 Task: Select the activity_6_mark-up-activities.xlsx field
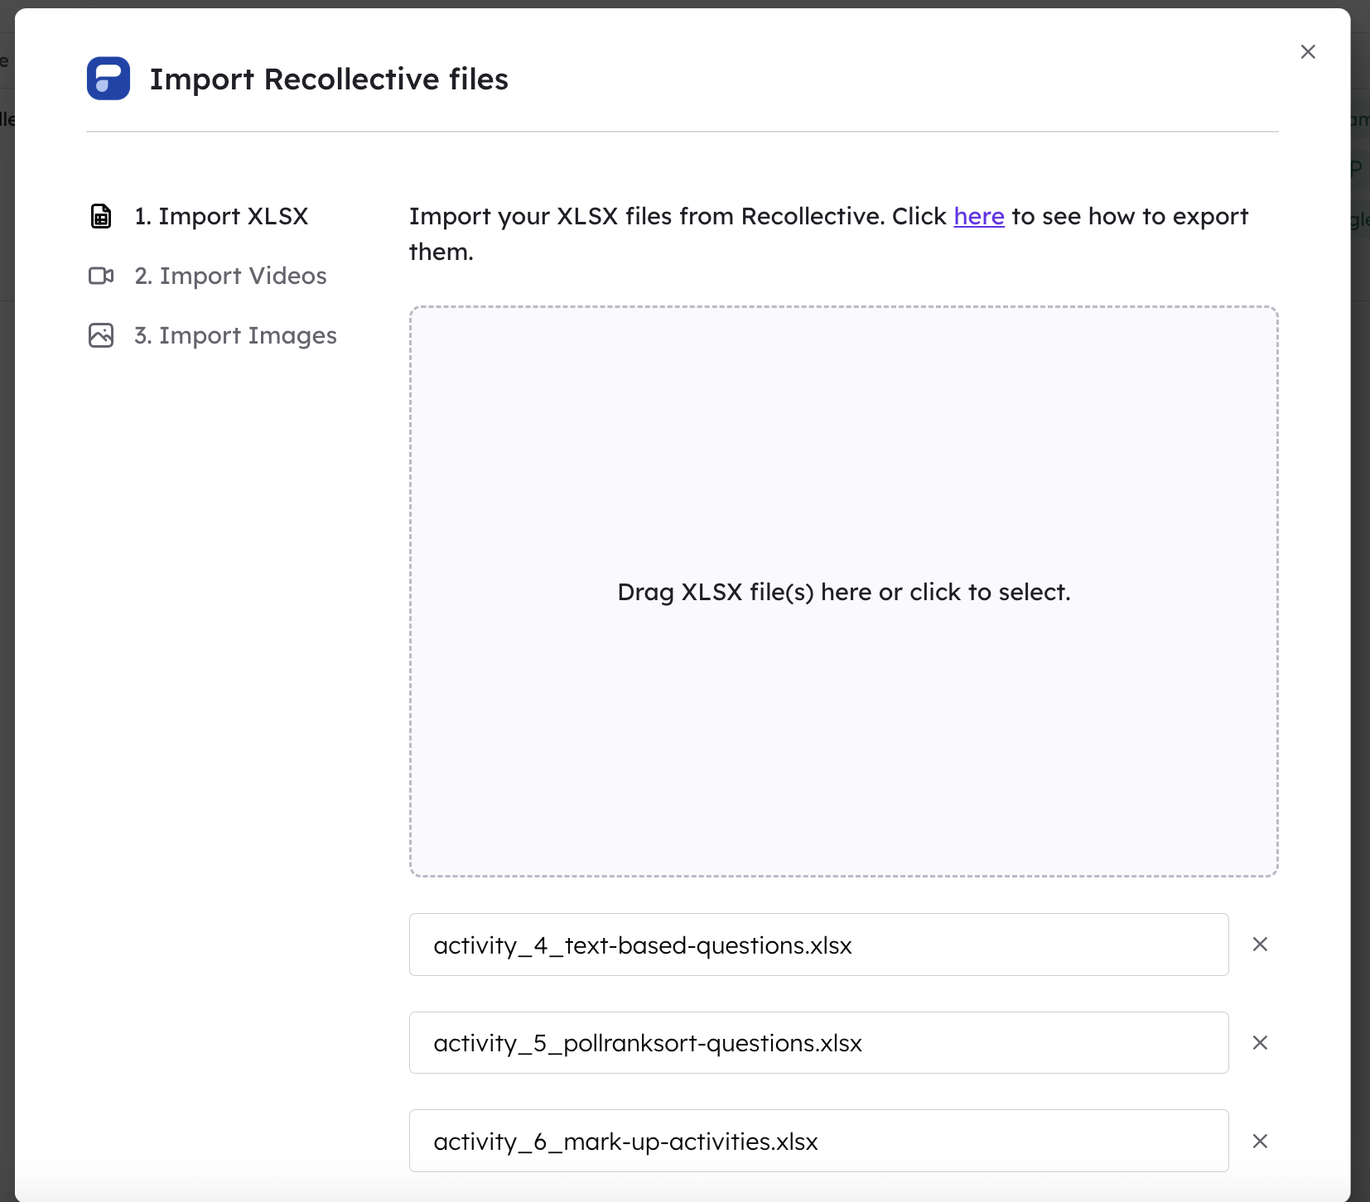(818, 1141)
